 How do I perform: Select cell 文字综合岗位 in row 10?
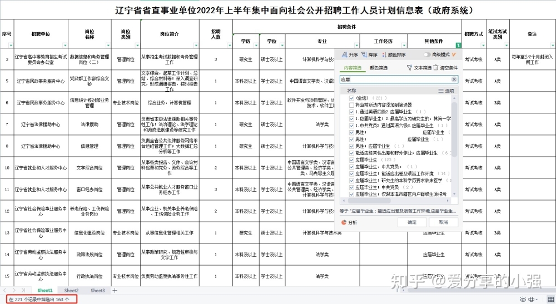coord(90,168)
